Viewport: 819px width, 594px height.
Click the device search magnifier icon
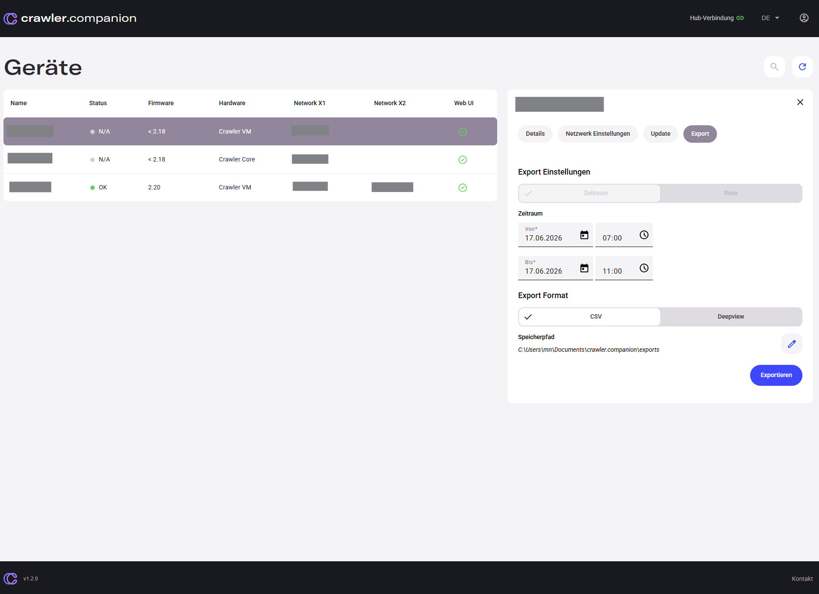click(x=774, y=67)
